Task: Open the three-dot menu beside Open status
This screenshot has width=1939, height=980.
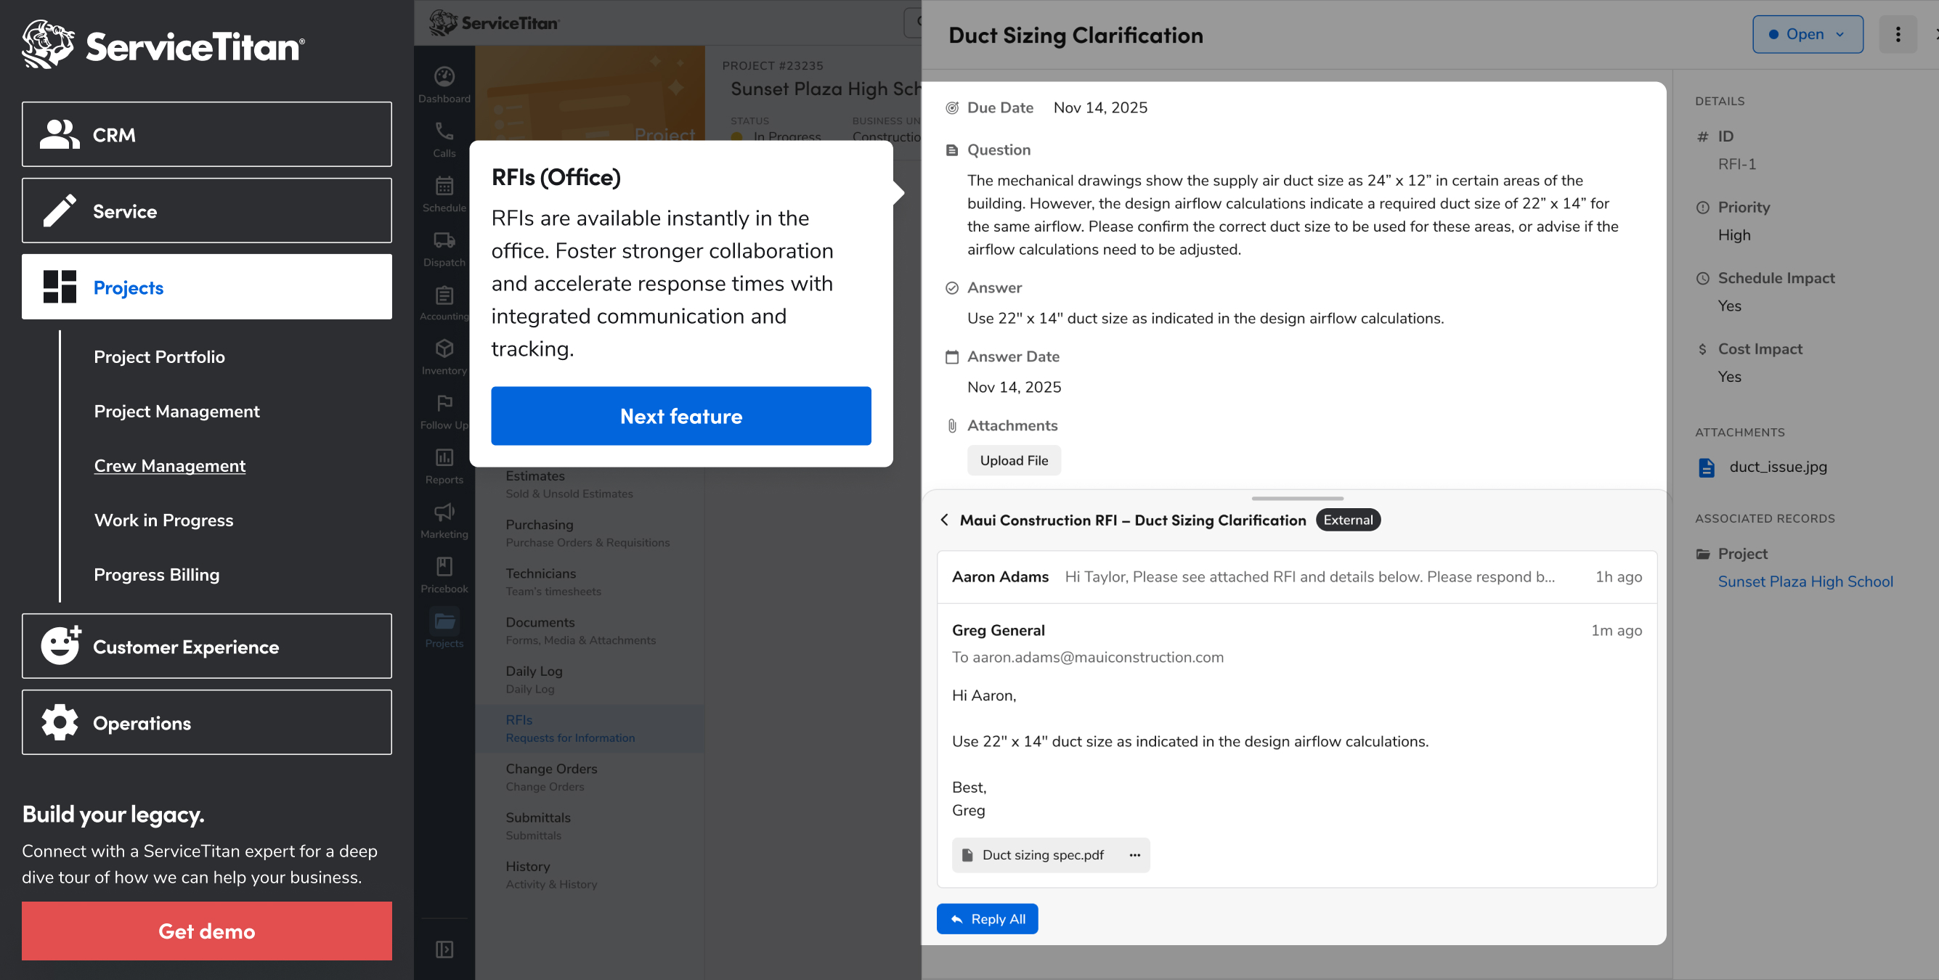Action: tap(1897, 35)
